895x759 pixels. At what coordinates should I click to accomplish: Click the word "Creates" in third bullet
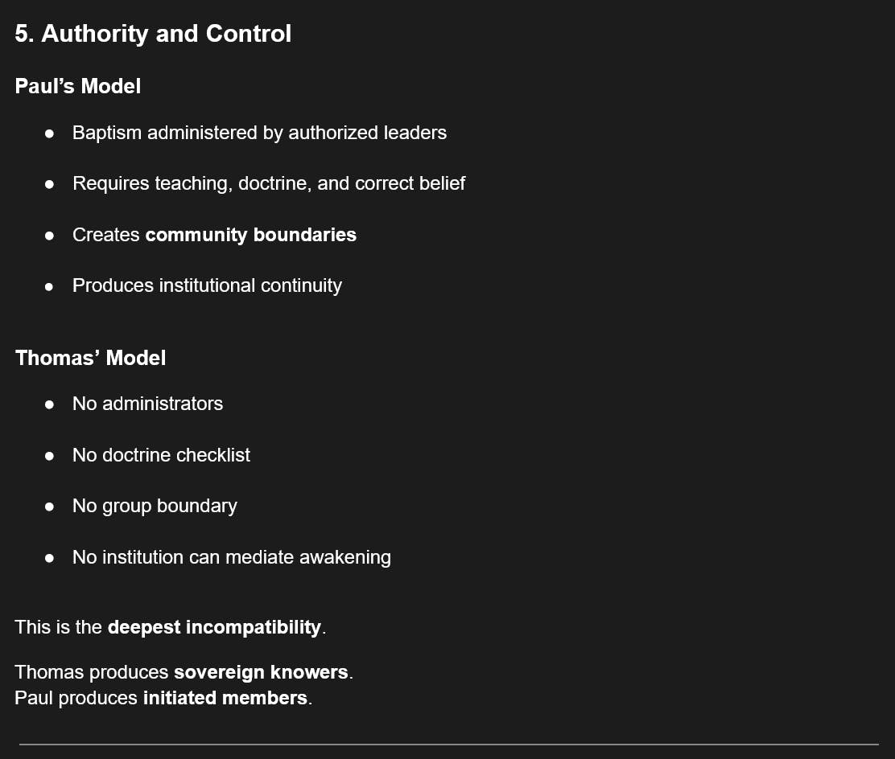(x=106, y=235)
